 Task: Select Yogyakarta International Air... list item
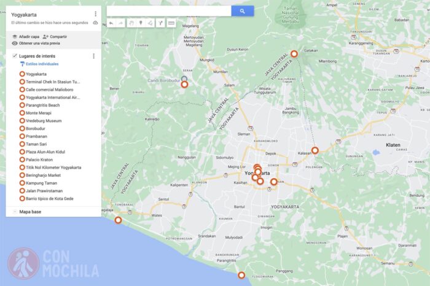tap(50, 97)
